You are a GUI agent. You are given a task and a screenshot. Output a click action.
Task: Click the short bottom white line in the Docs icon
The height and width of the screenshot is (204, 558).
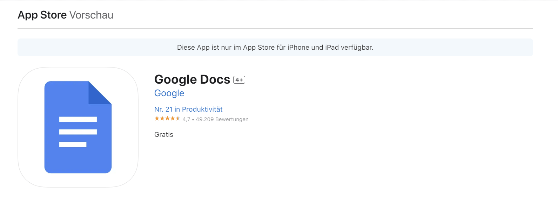click(x=73, y=145)
